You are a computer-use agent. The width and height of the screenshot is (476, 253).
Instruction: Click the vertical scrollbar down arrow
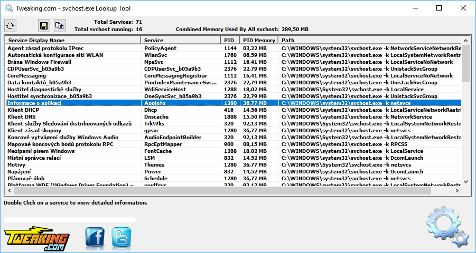point(465,182)
